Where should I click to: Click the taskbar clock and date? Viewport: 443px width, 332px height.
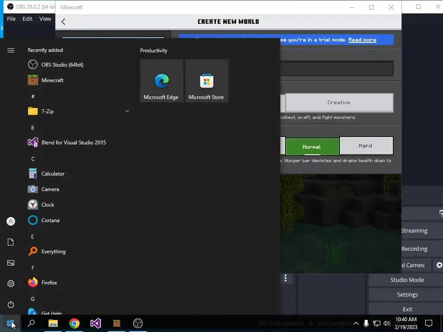406,323
